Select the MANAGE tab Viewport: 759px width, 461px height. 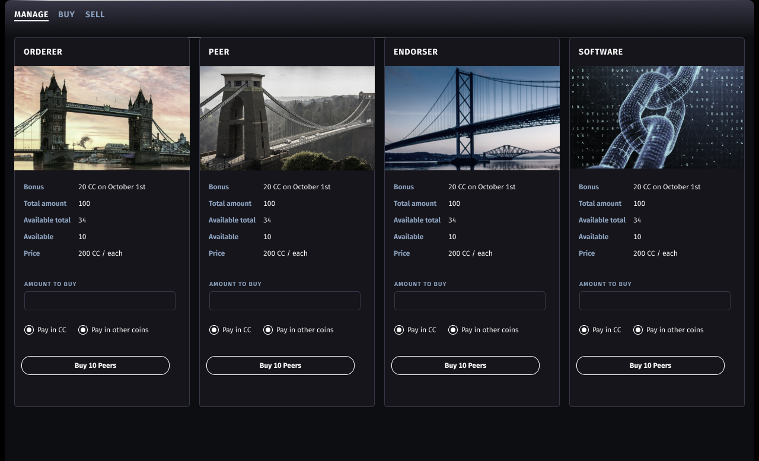click(31, 14)
